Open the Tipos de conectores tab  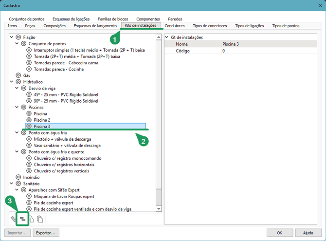click(210, 26)
